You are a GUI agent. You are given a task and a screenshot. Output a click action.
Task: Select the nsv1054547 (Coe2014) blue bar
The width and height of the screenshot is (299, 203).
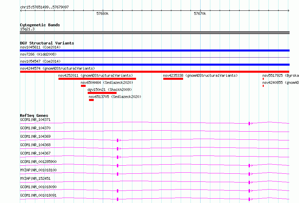(x=155, y=65)
